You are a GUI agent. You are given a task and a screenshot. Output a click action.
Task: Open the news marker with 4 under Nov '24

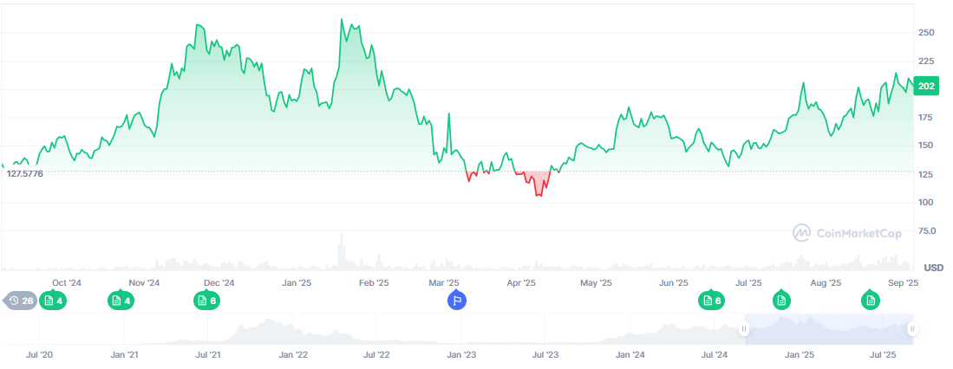point(121,301)
